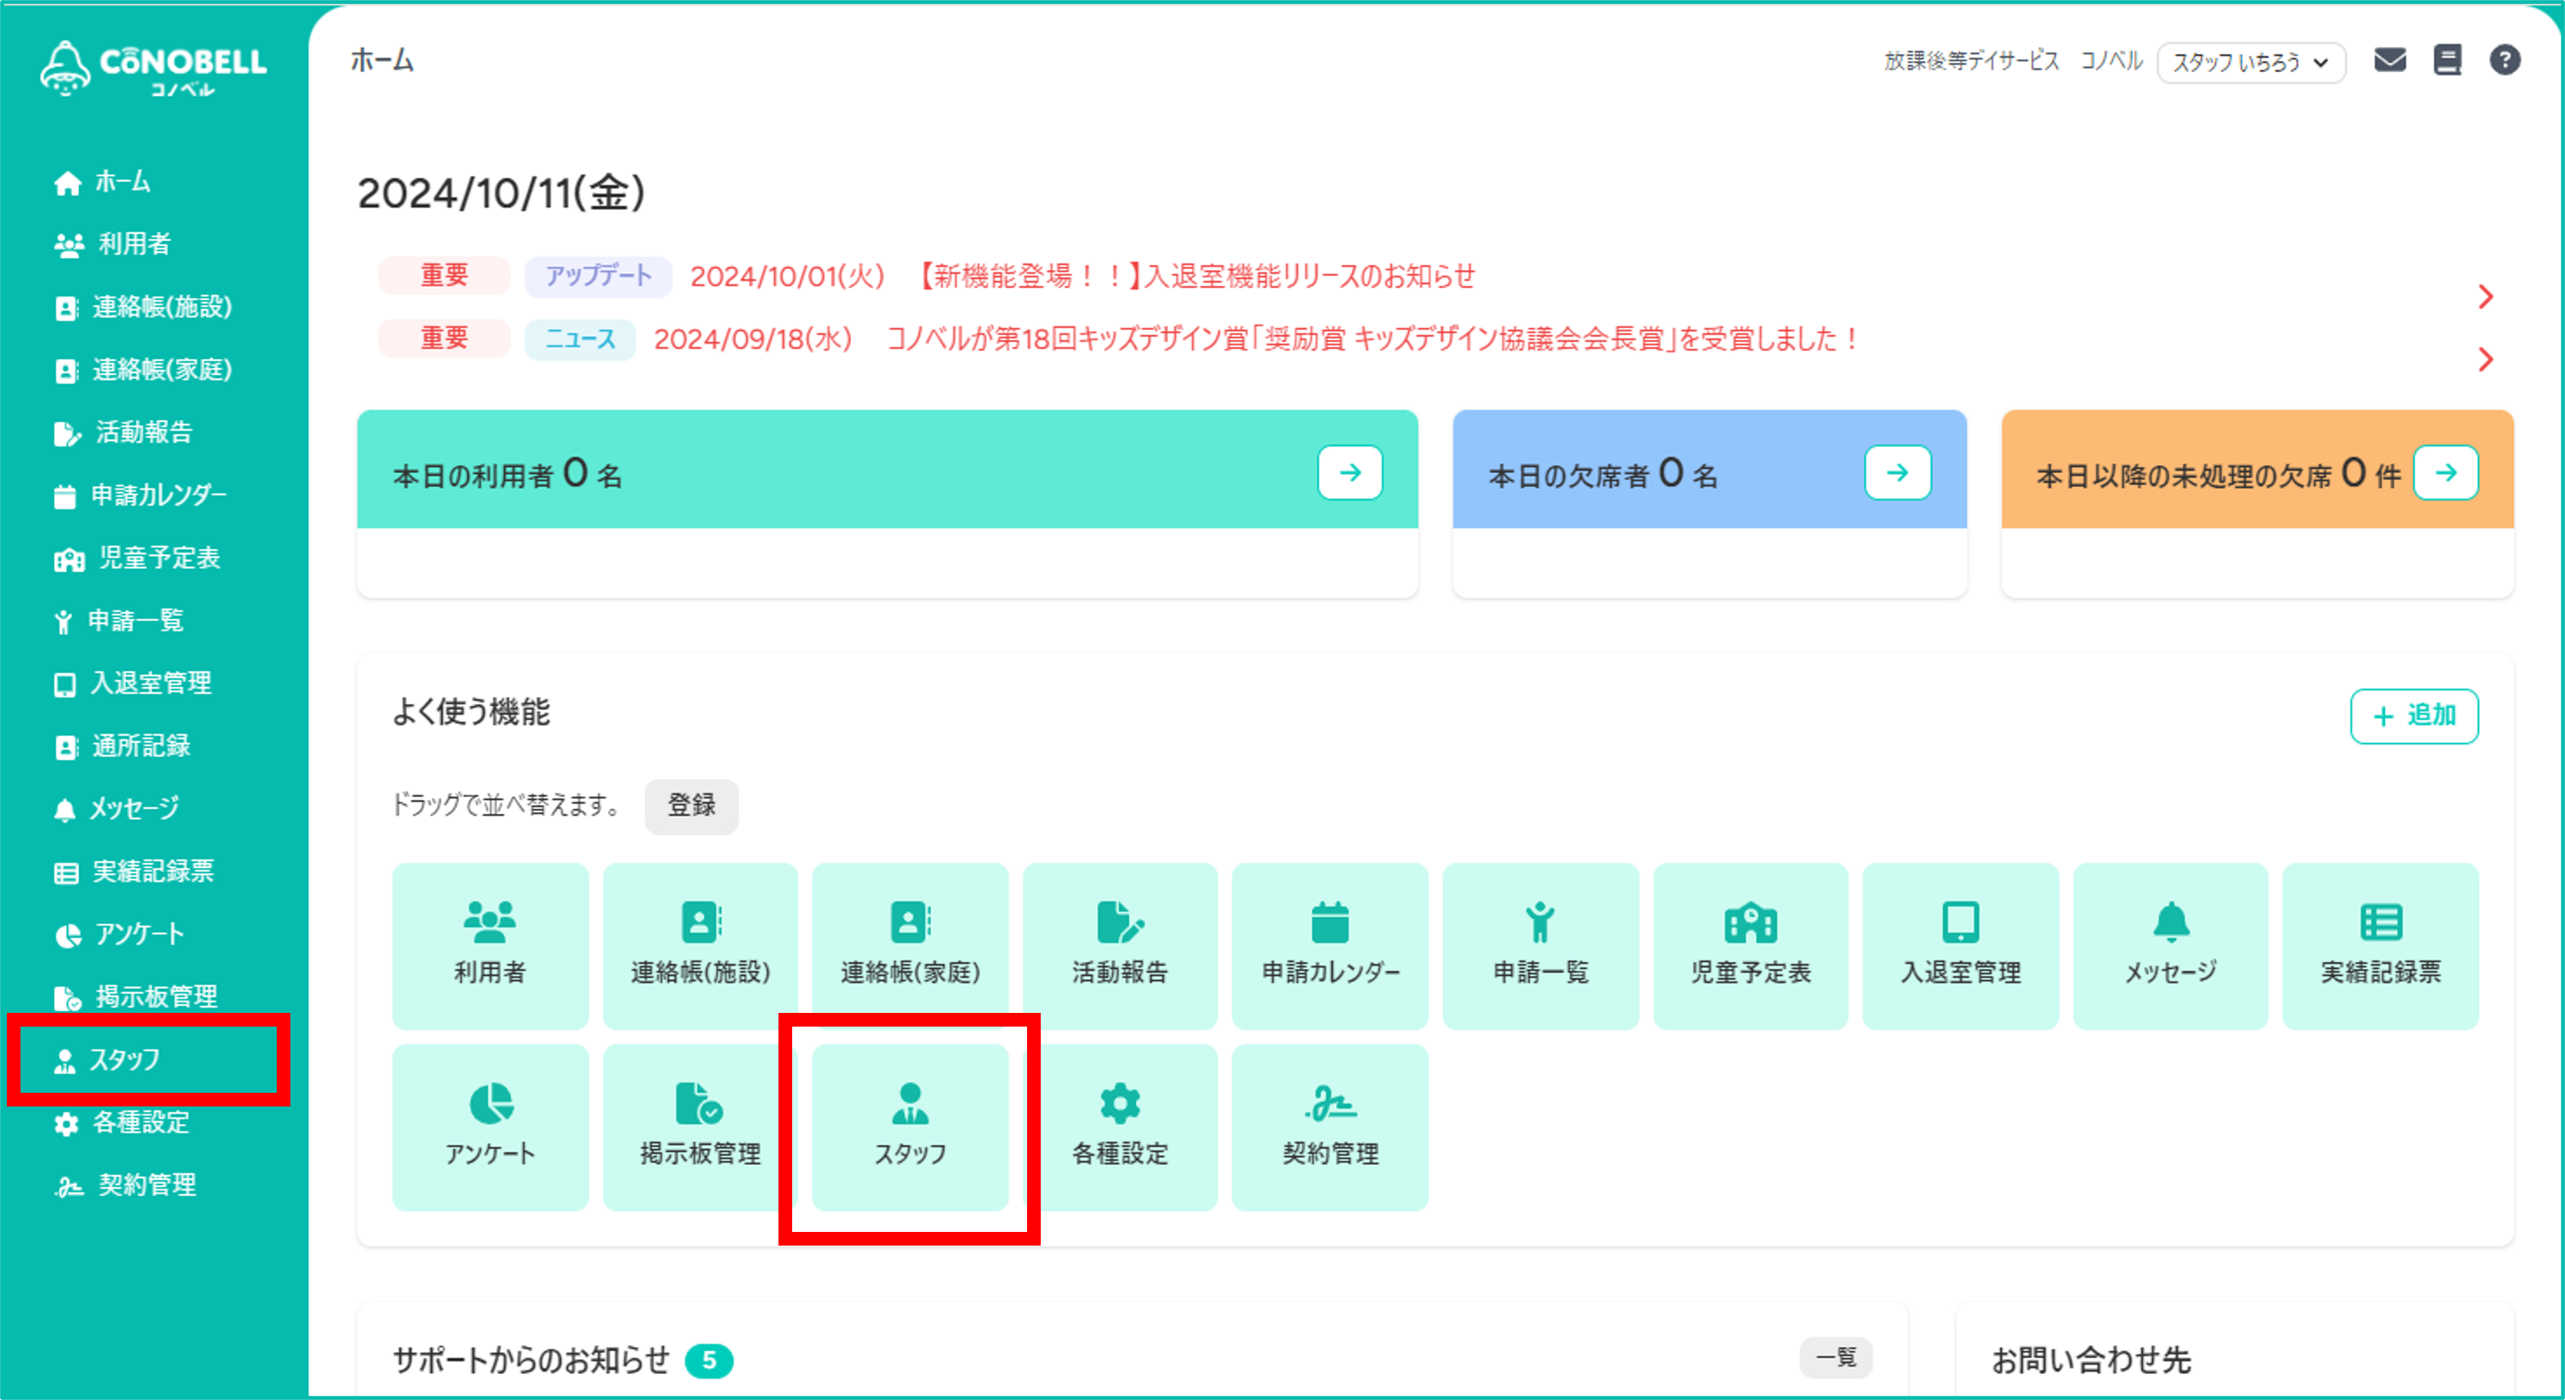Click the アップデート tag label
2565x1400 pixels.
(x=598, y=276)
